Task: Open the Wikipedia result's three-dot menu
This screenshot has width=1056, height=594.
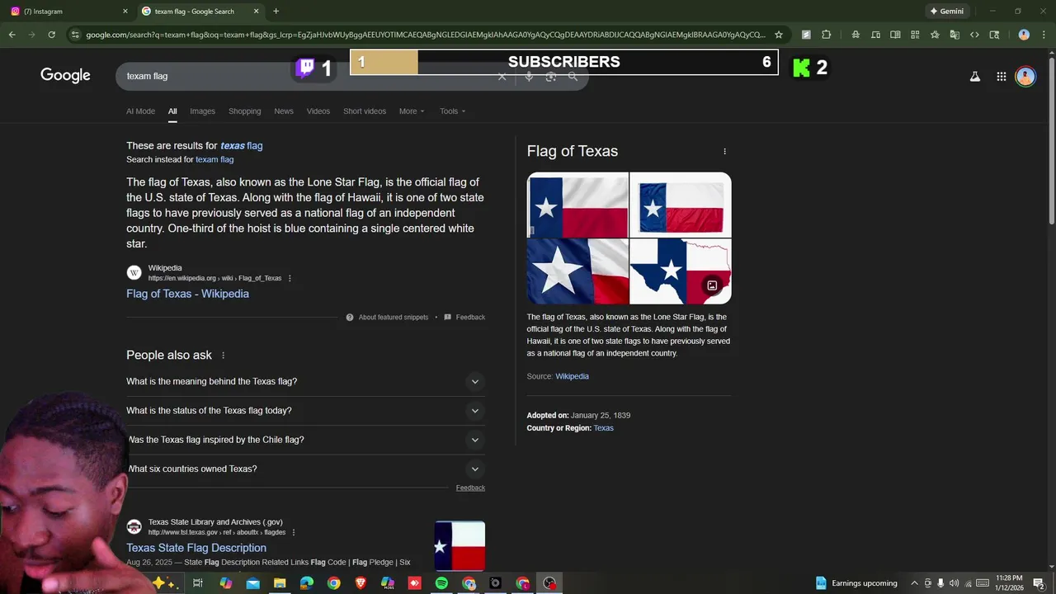Action: (290, 278)
